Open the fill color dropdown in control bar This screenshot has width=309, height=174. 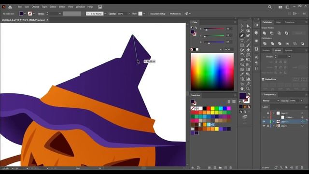25,14
